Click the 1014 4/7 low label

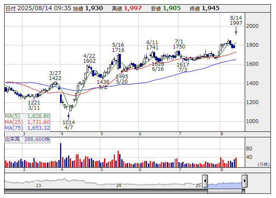pyautogui.click(x=68, y=125)
